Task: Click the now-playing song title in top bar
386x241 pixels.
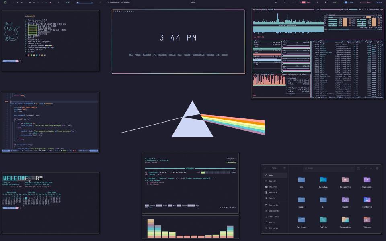Action: pos(119,2)
